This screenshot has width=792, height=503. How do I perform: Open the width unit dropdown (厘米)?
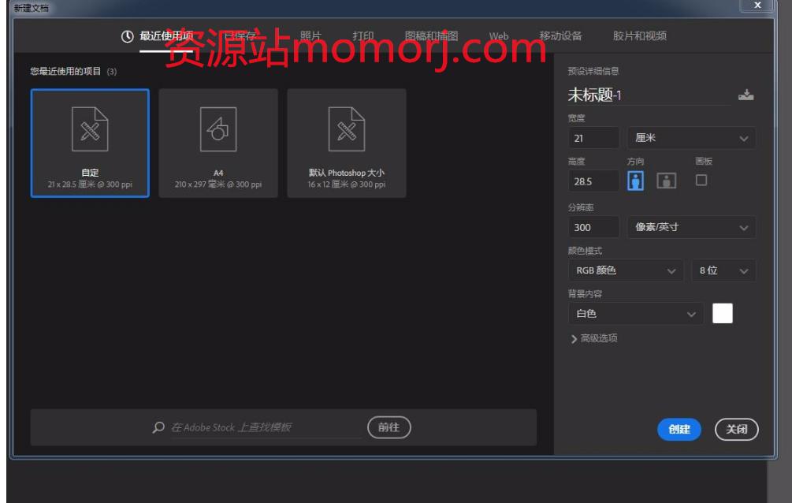691,138
